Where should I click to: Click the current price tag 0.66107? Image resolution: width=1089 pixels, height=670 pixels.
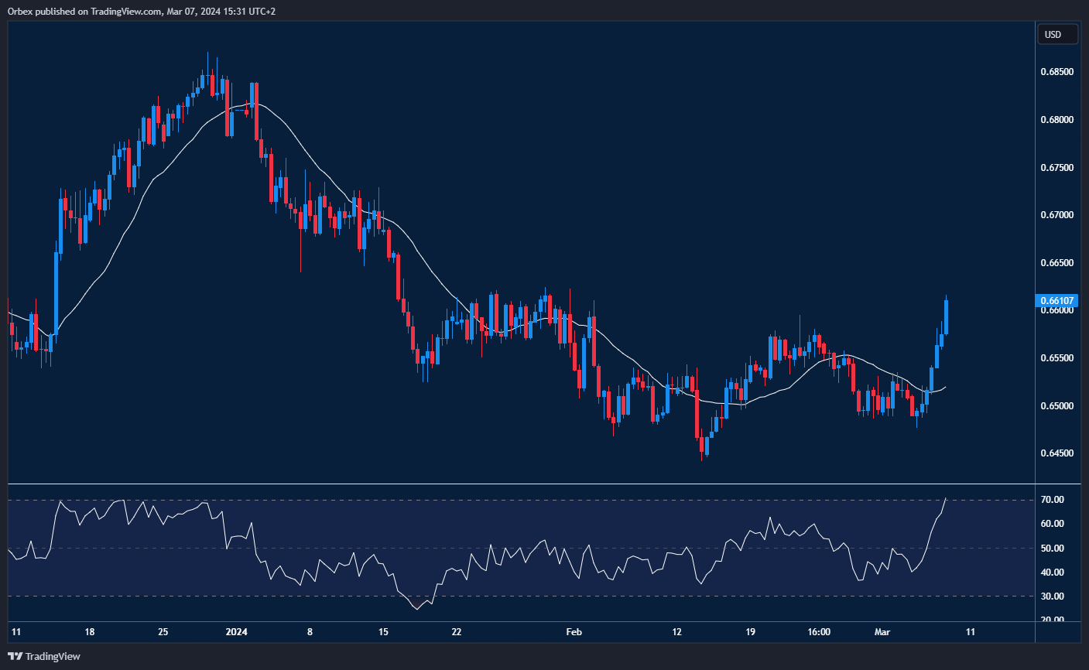click(x=1056, y=301)
